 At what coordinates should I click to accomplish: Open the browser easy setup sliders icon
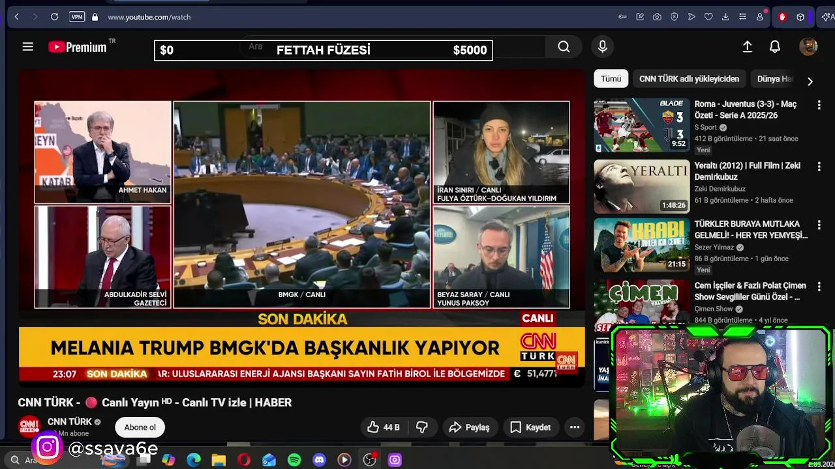pyautogui.click(x=743, y=17)
